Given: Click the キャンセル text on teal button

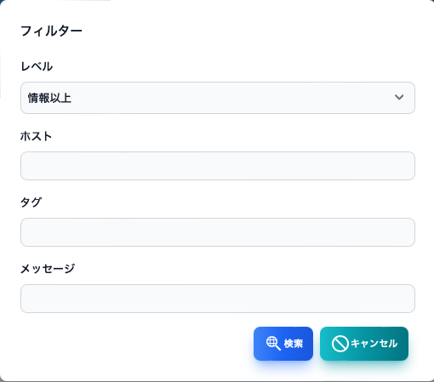Looking at the screenshot, I should [x=374, y=344].
